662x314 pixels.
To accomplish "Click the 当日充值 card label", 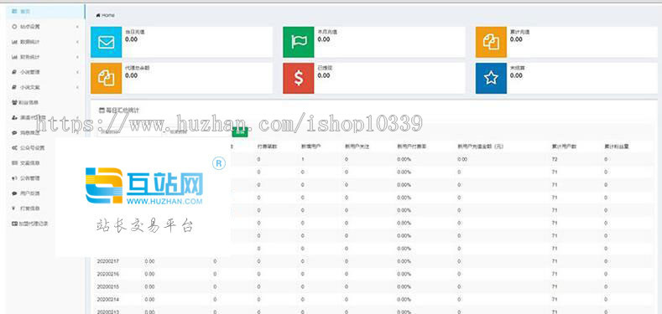I will click(x=135, y=32).
